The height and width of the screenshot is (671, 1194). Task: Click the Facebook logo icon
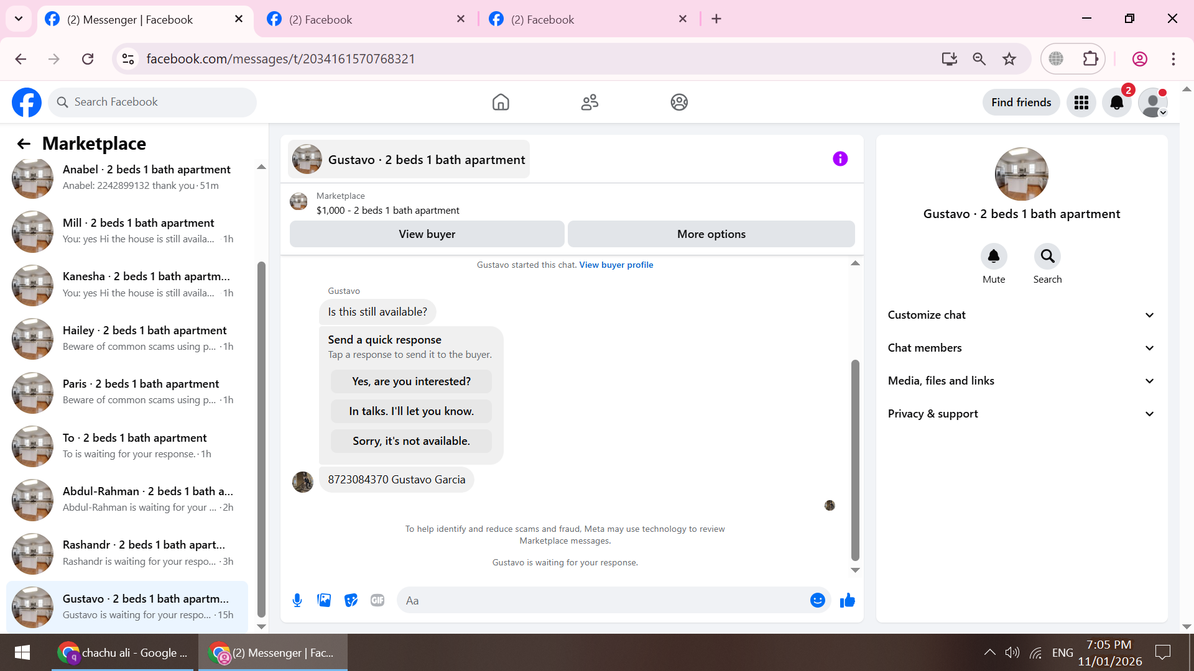27,103
